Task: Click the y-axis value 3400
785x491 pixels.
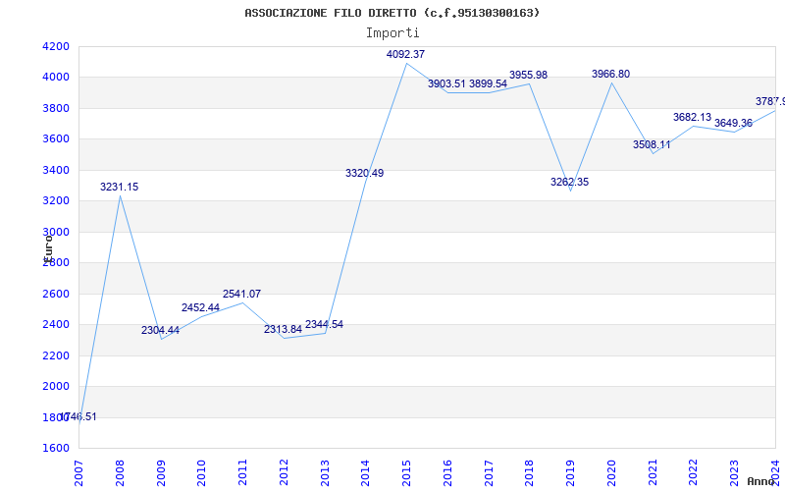Action: click(57, 170)
